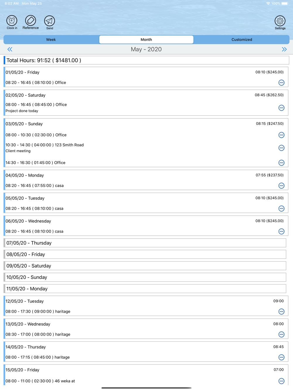Image resolution: width=293 pixels, height=391 pixels.
Task: Select the empty 07/05/20 - Thursday row
Action: (145, 243)
